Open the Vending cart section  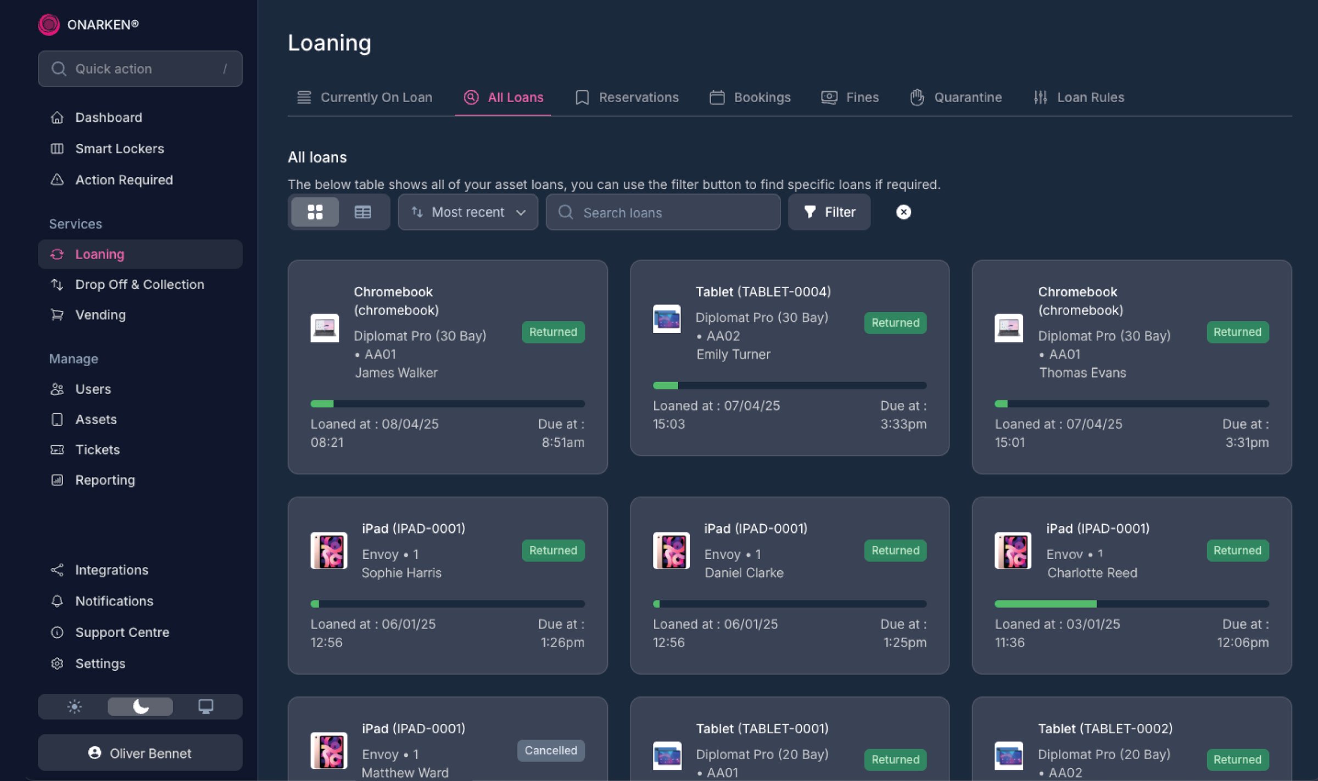pyautogui.click(x=100, y=314)
